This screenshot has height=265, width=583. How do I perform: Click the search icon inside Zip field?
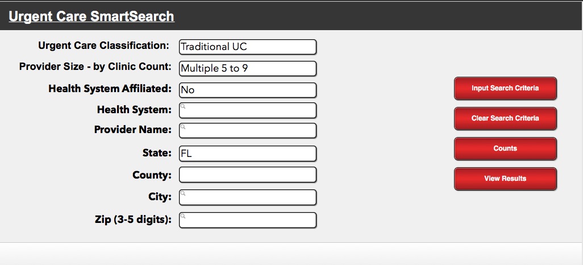pyautogui.click(x=183, y=216)
